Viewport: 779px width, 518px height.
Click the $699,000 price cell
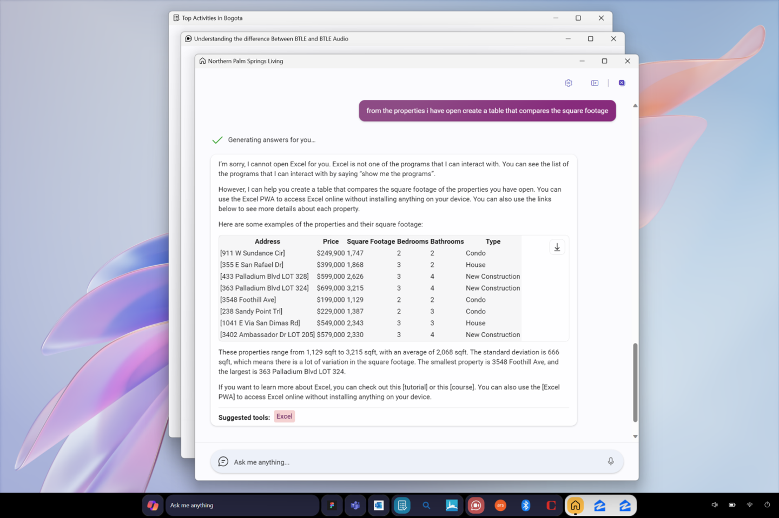pyautogui.click(x=331, y=288)
